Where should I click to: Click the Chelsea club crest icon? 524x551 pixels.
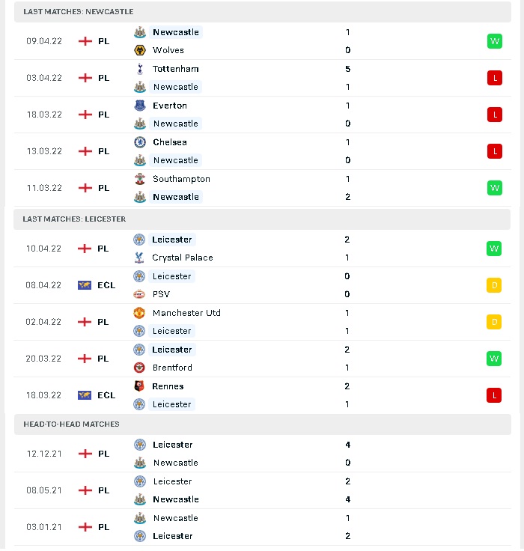[140, 142]
